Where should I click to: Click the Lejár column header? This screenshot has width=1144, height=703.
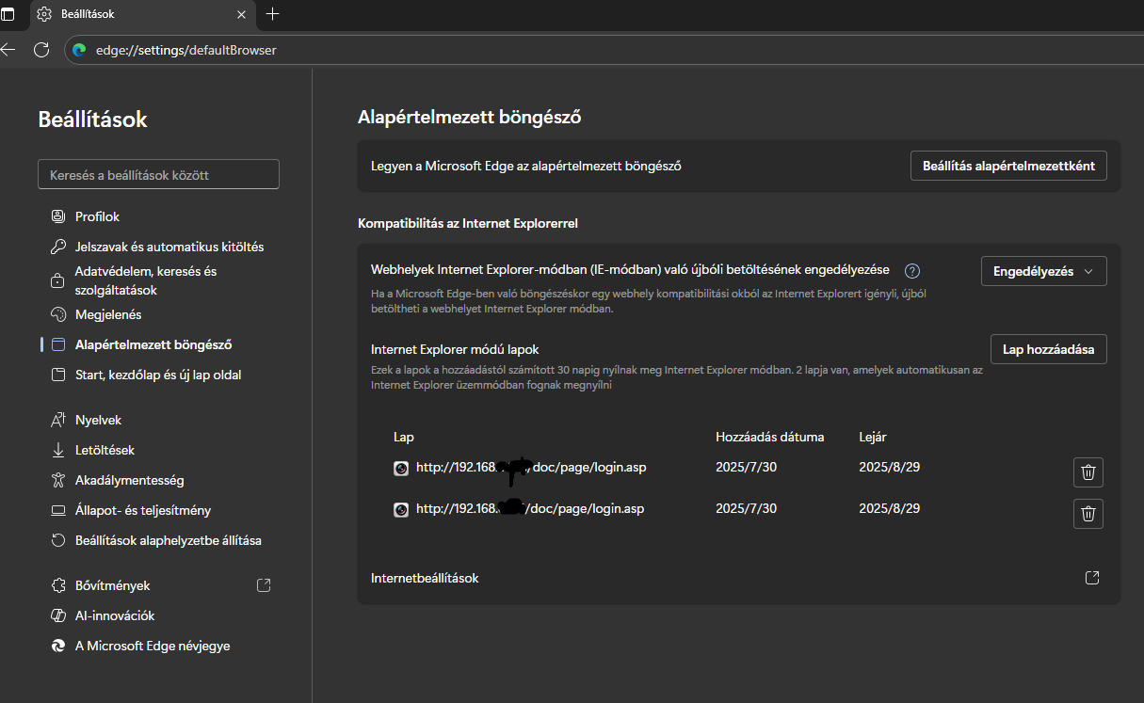873,437
